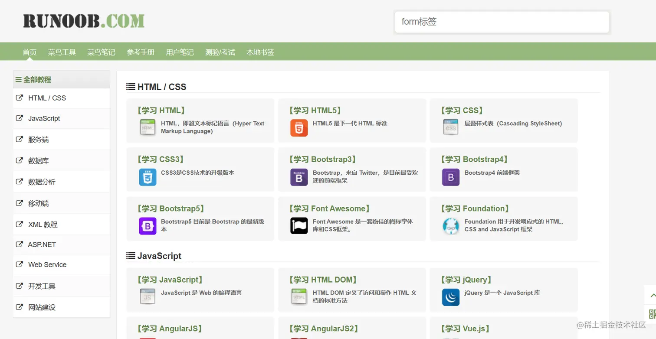Open the 【学习 AngularJS2】 tutorial link
Viewport: 656px width, 339px height.
coord(324,329)
